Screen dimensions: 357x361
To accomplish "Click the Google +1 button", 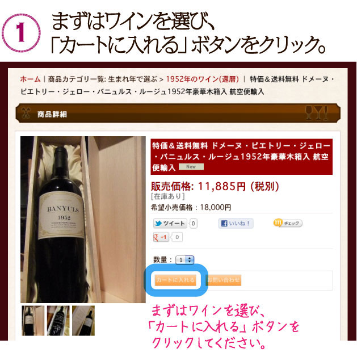I will tap(161, 237).
